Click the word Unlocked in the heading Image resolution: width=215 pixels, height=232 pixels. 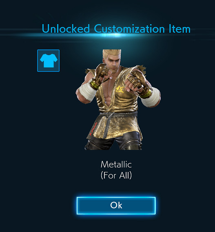tap(66, 29)
